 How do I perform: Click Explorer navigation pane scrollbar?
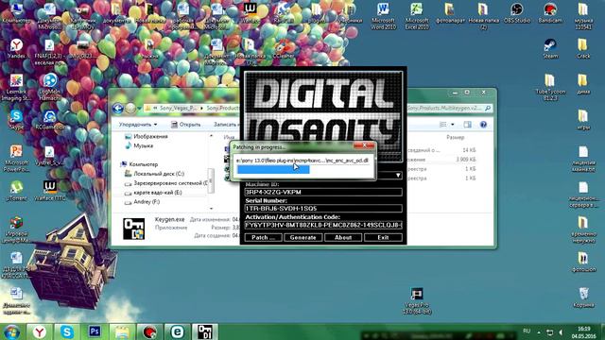tap(211, 180)
